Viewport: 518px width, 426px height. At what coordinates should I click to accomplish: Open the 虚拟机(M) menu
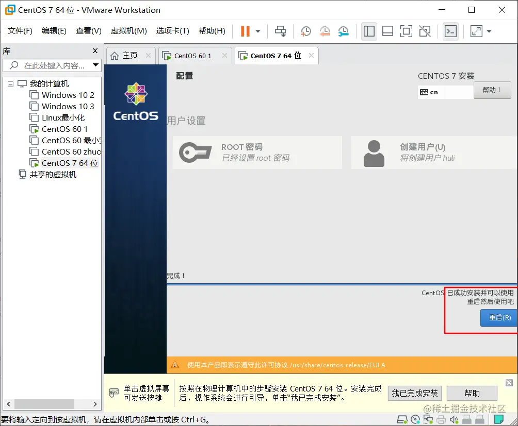[128, 31]
